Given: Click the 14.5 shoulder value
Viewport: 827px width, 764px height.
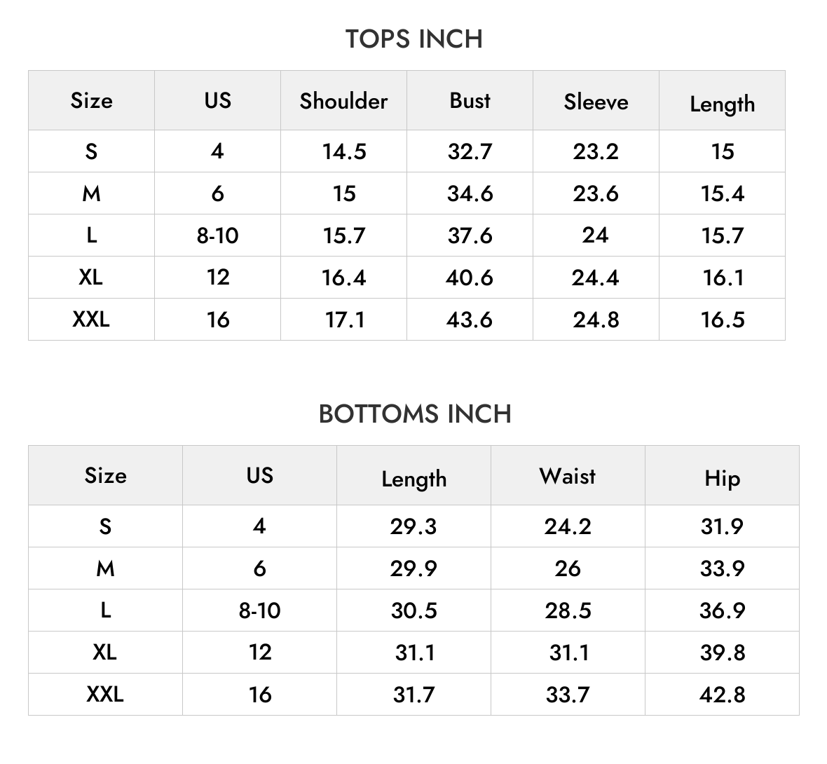Looking at the screenshot, I should (x=344, y=152).
